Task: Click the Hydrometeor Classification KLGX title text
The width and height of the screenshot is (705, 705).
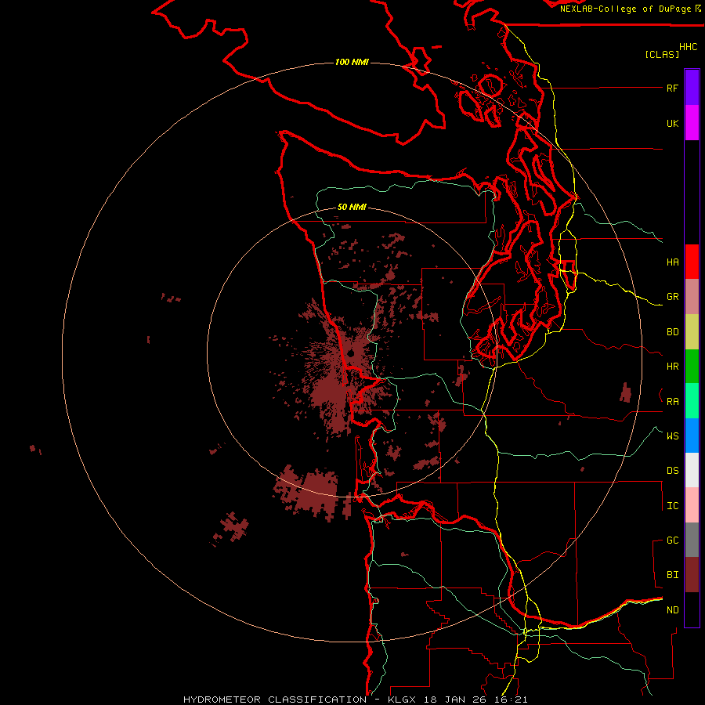Action: pos(355,700)
